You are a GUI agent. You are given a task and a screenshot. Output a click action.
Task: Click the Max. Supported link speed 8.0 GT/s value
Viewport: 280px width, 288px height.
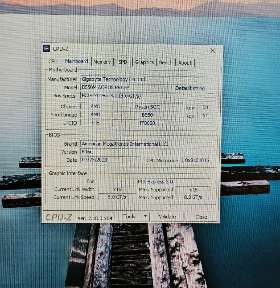coord(193,197)
